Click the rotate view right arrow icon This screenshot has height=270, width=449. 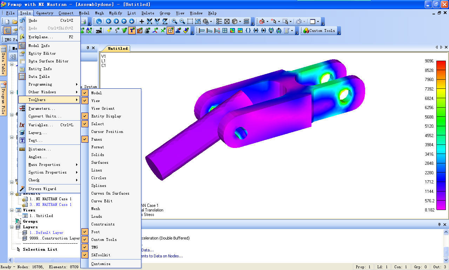(x=116, y=21)
